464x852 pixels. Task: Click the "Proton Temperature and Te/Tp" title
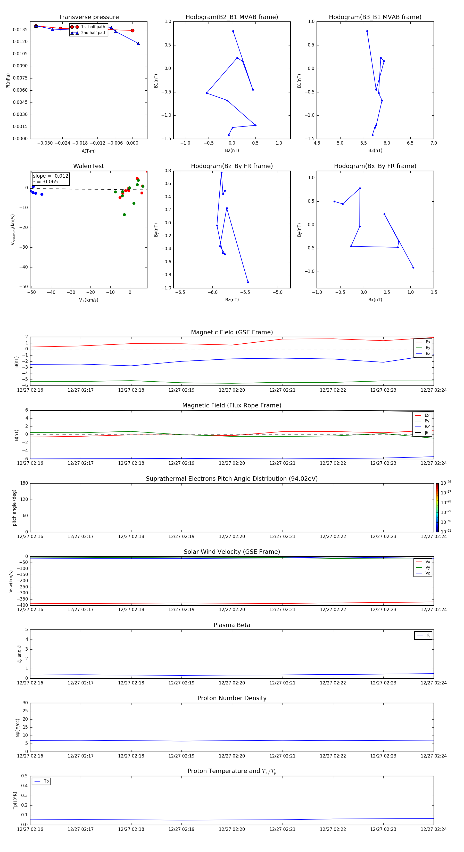[x=232, y=772]
